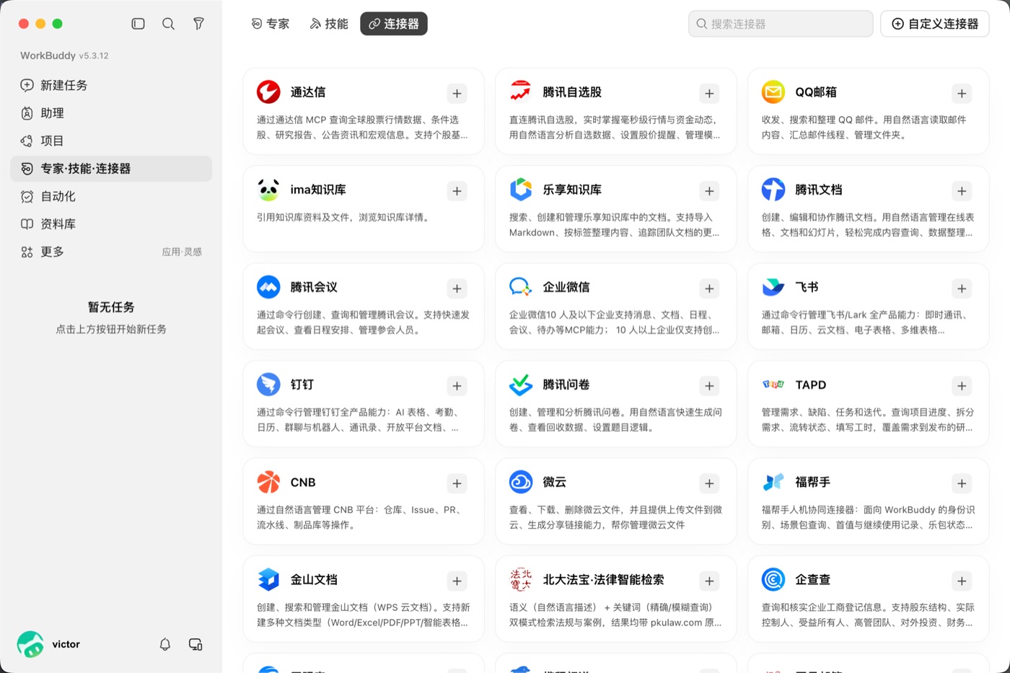Focus the 搜索连接器 search field
1010x673 pixels.
coord(781,24)
